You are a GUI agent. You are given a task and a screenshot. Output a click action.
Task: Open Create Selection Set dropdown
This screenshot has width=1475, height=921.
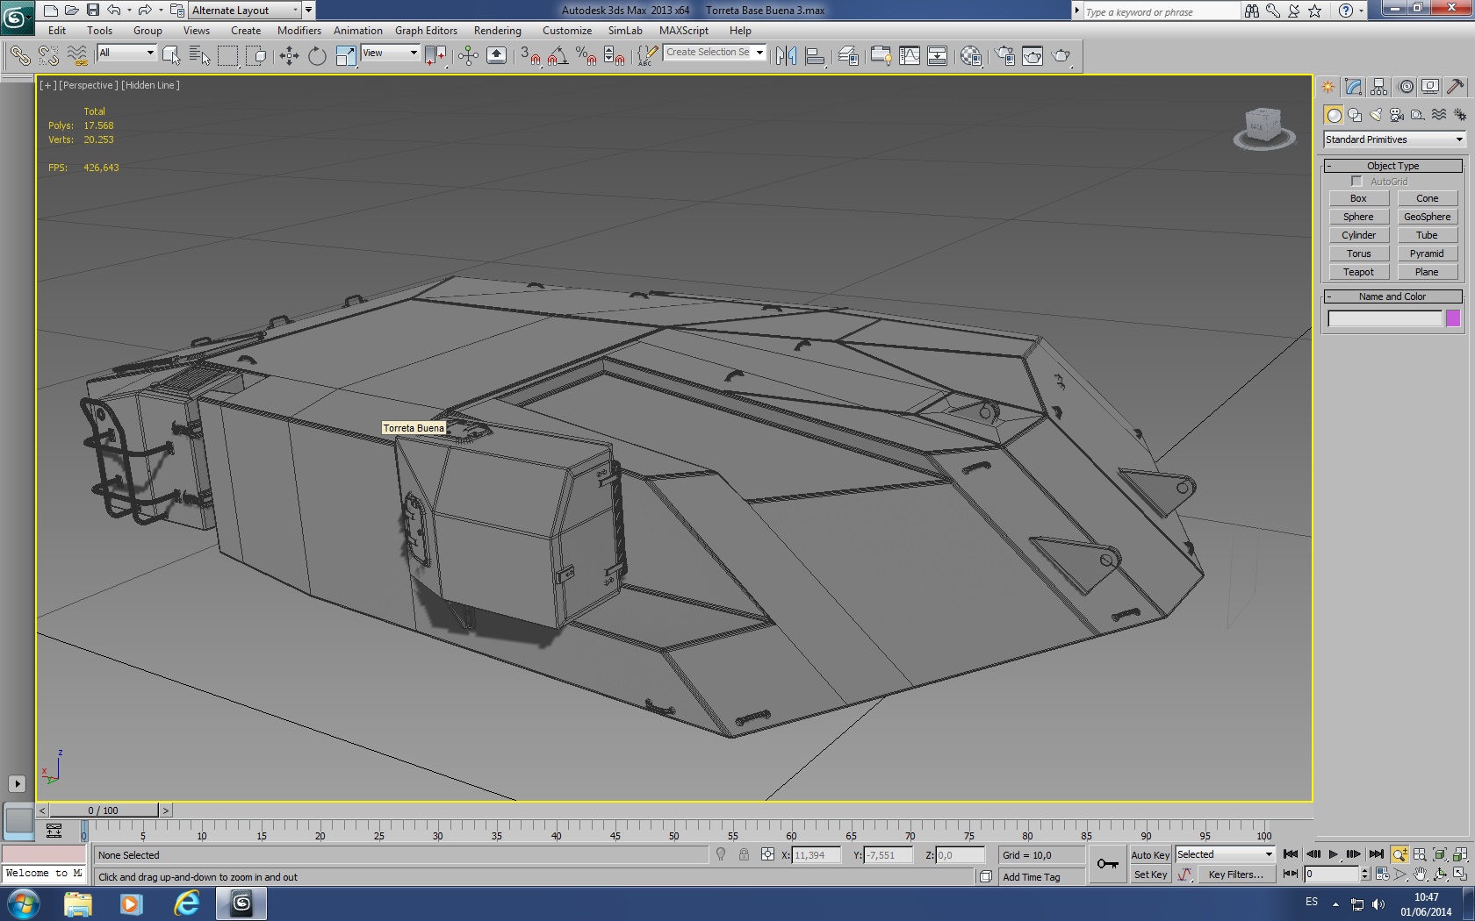pos(715,53)
